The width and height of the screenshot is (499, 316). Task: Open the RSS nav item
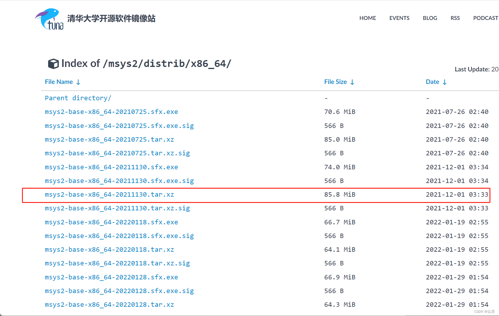pyautogui.click(x=455, y=18)
